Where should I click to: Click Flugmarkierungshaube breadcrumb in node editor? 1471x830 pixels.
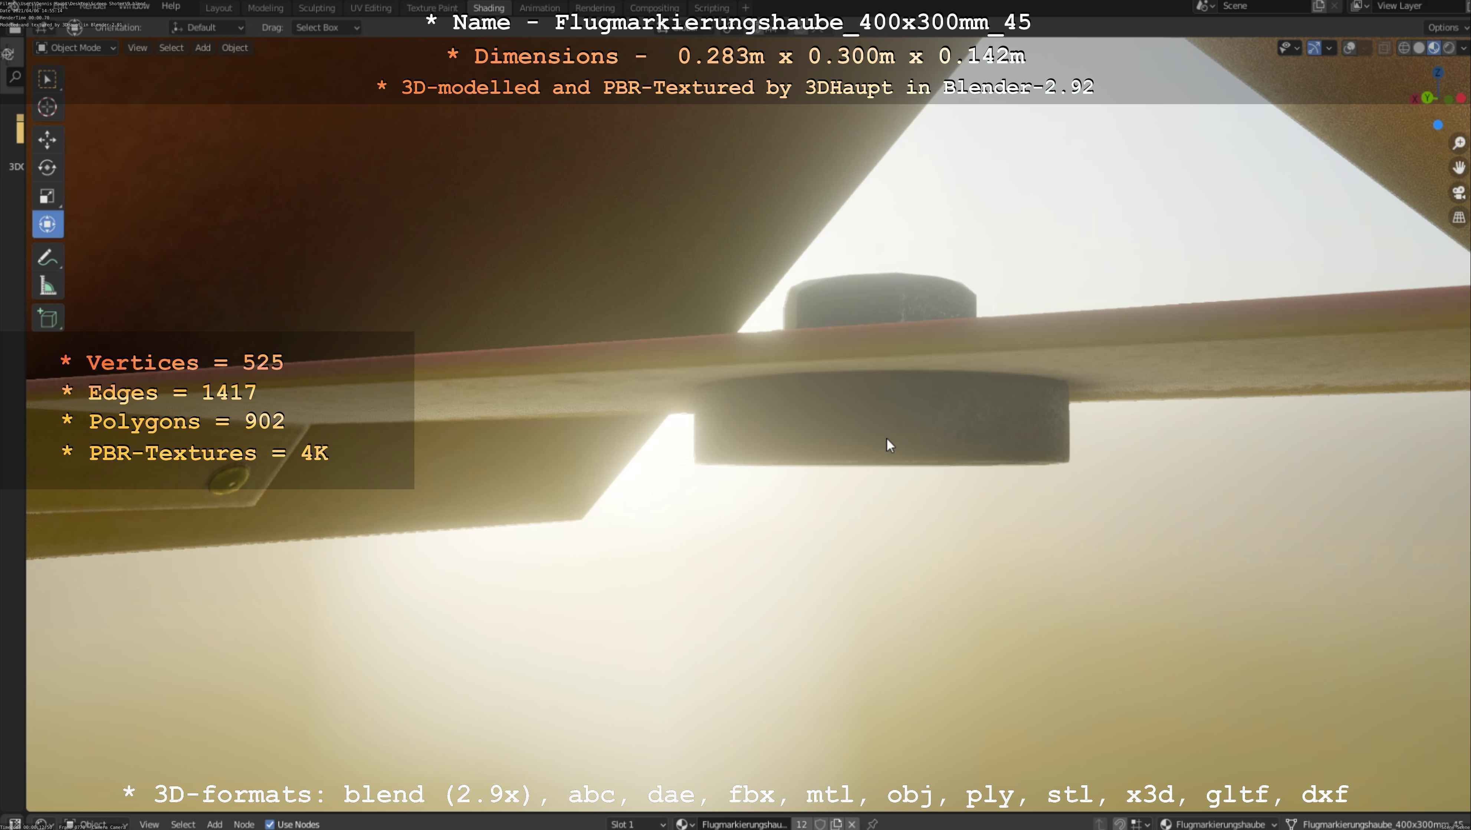pos(1220,824)
